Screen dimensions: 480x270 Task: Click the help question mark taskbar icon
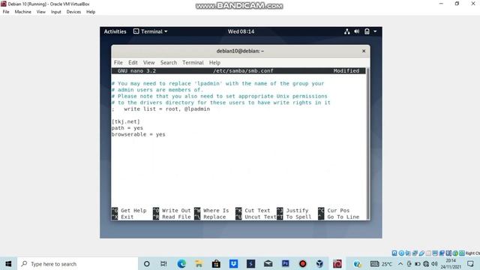coord(357,263)
